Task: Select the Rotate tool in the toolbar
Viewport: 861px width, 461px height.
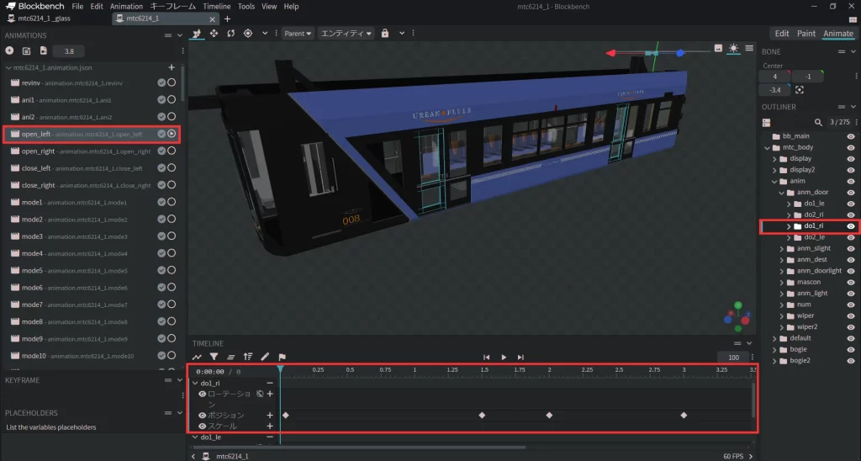Action: 230,34
